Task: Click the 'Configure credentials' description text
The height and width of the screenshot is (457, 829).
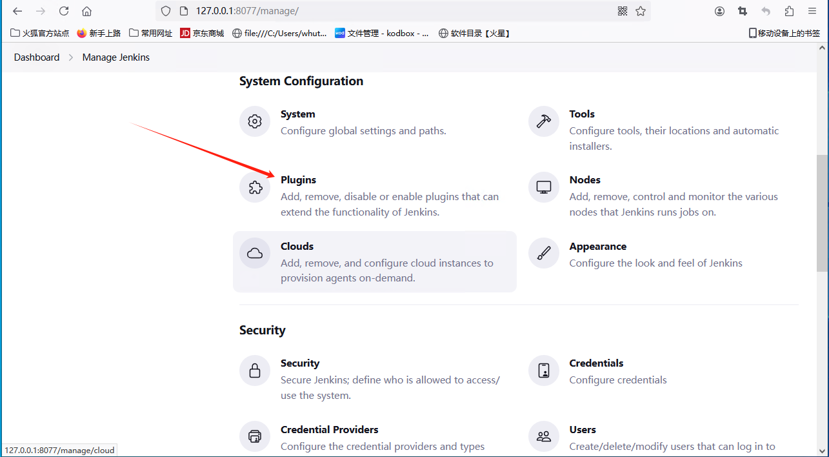Action: tap(618, 380)
